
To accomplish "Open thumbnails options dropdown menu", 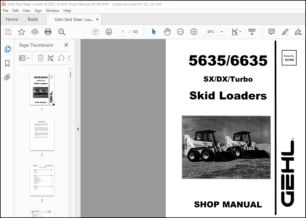I will (24, 58).
